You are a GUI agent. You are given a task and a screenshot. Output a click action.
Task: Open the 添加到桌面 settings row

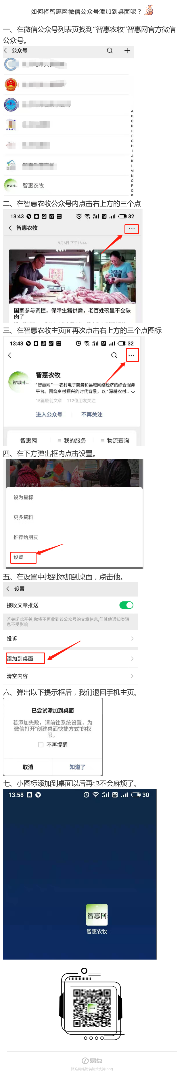(x=70, y=658)
